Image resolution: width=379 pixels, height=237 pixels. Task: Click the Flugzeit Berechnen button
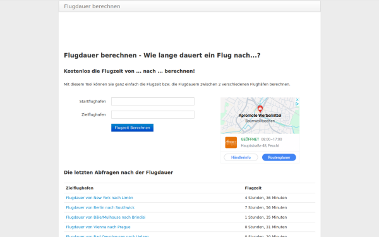click(x=132, y=128)
